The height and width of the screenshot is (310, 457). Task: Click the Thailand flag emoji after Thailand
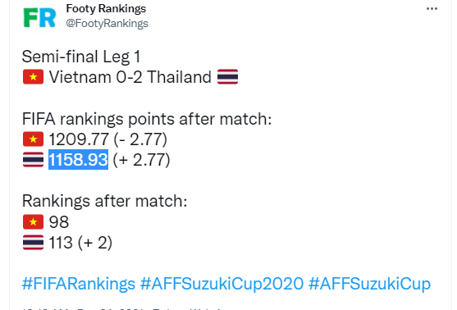(x=227, y=76)
